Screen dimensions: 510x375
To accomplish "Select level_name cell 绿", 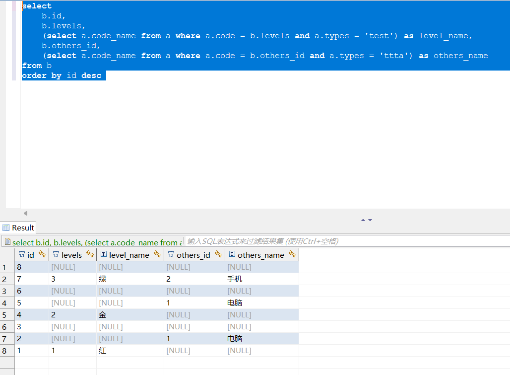I will click(x=130, y=279).
